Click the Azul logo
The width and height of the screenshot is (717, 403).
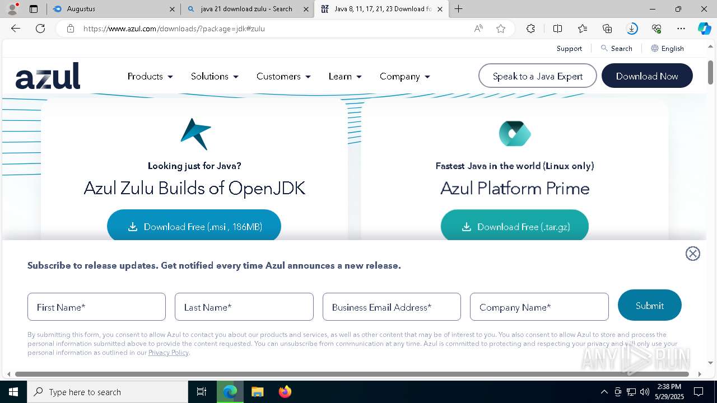pyautogui.click(x=48, y=76)
